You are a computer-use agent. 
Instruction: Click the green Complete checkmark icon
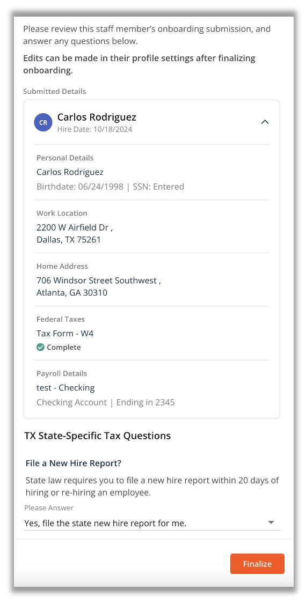point(40,347)
